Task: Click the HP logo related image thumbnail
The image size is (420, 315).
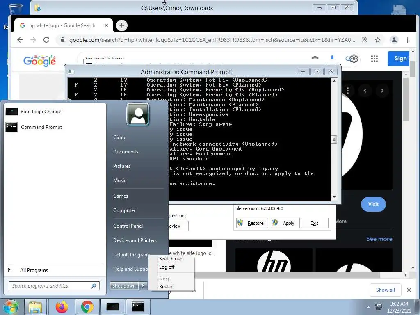Action: coord(274,260)
